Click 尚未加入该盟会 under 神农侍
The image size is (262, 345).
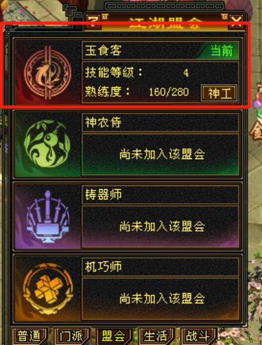[x=162, y=155]
